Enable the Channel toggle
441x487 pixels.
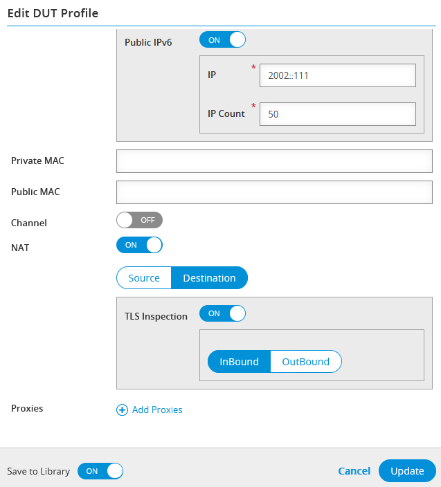coord(139,220)
